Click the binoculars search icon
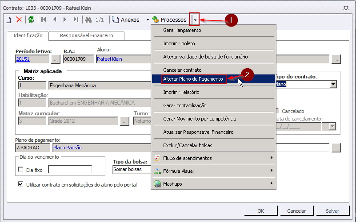 click(88, 19)
